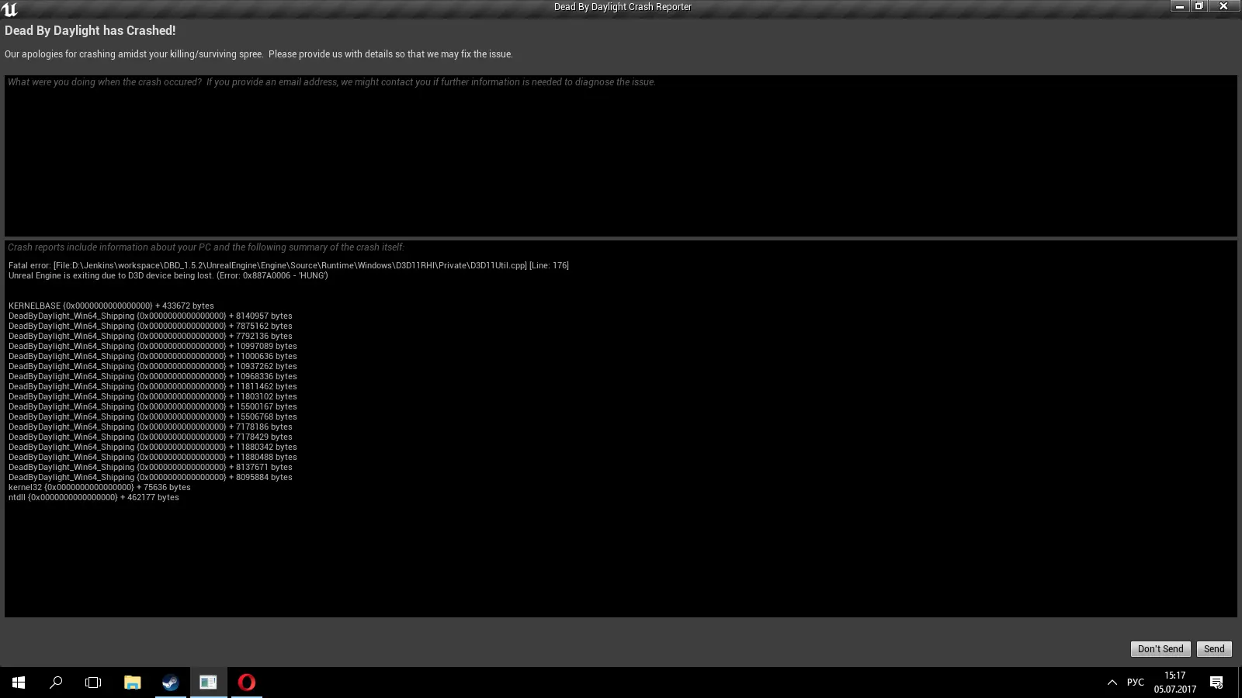
Task: Click the stack line '+ 10968336 bytes'
Action: [x=153, y=376]
